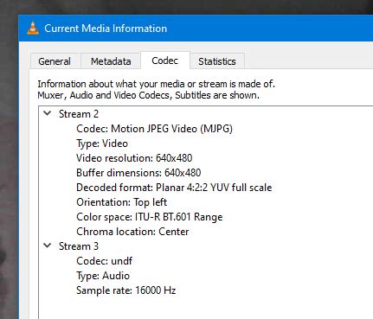
Task: Collapse the Stream 2 chevron
Action: click(48, 113)
